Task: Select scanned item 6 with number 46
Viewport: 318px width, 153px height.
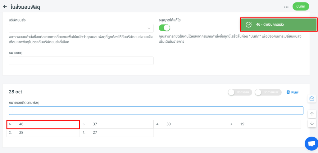Action: 43,124
